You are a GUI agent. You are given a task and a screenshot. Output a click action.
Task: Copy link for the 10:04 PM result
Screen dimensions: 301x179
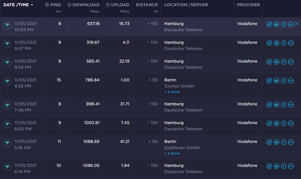click(x=269, y=24)
